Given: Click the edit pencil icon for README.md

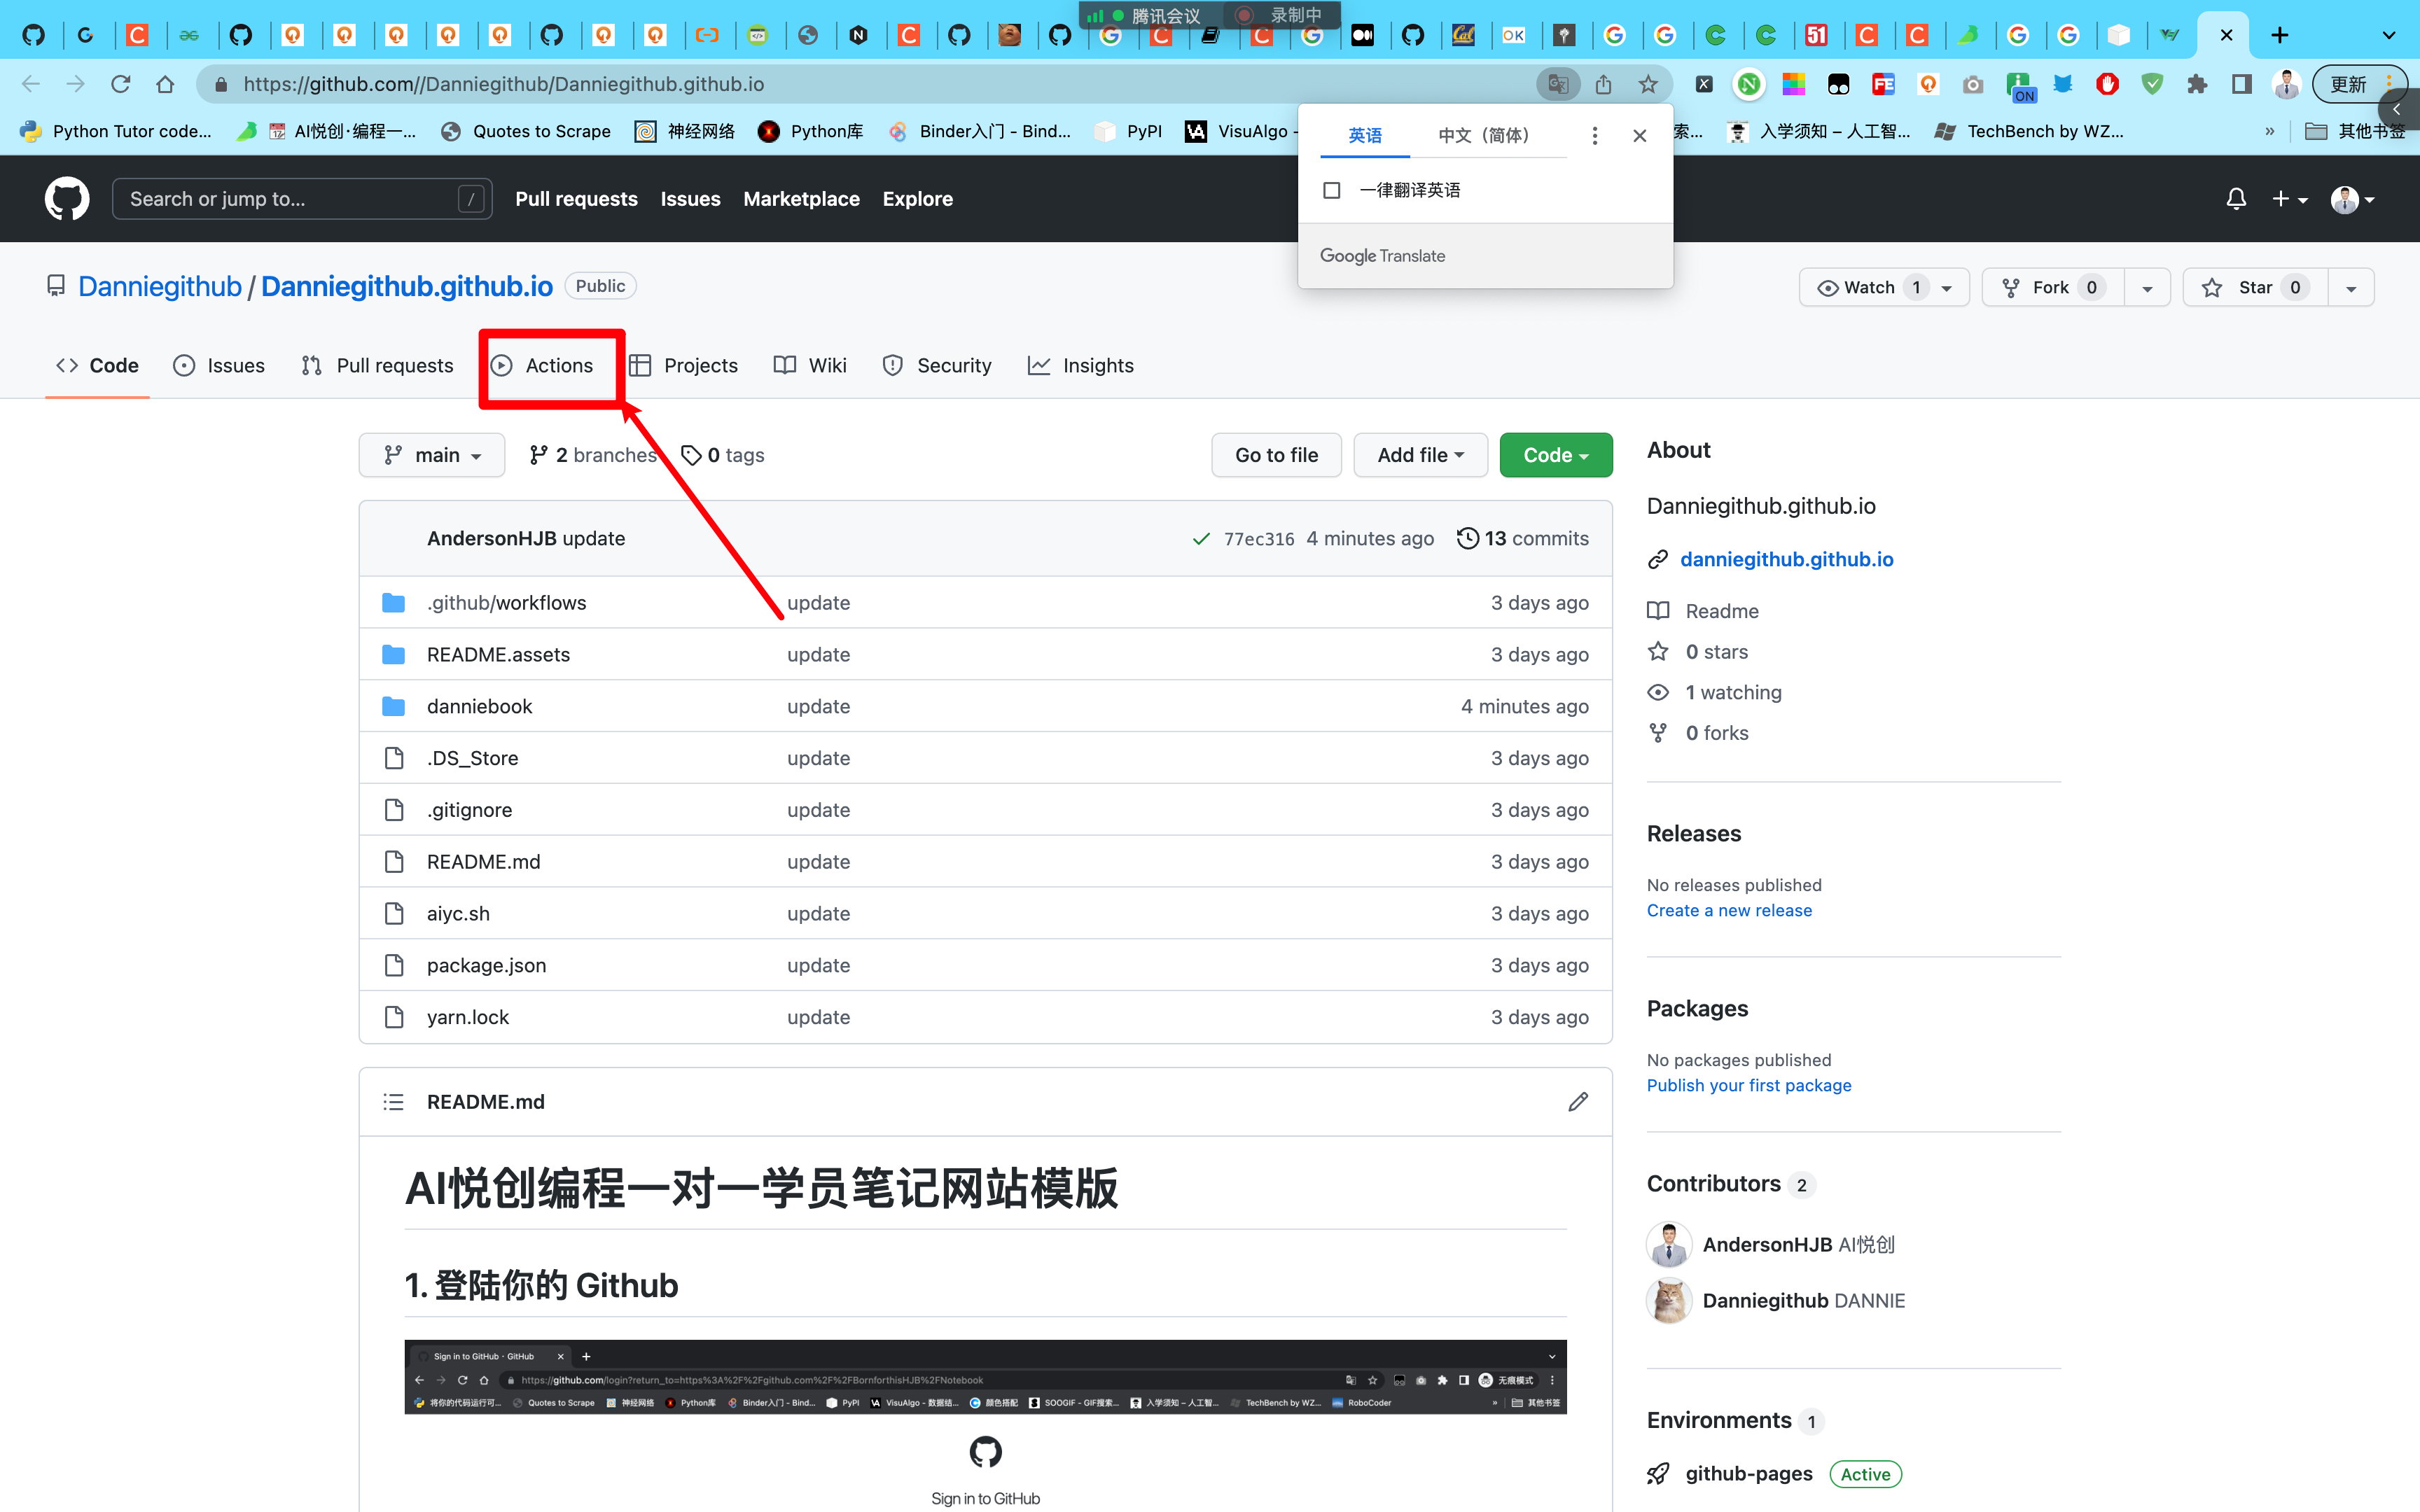Looking at the screenshot, I should 1578,1101.
